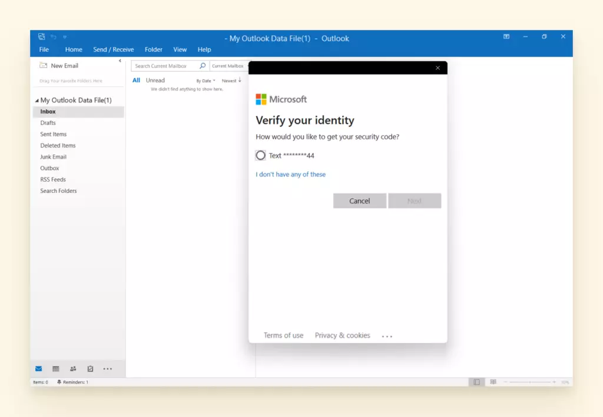Image resolution: width=603 pixels, height=417 pixels.
Task: Open the Current Mailbox scope dropdown
Action: point(228,66)
